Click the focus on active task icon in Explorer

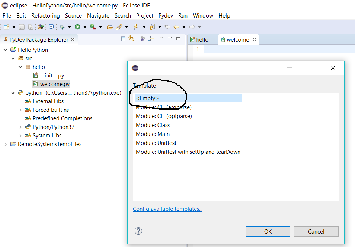(151, 39)
